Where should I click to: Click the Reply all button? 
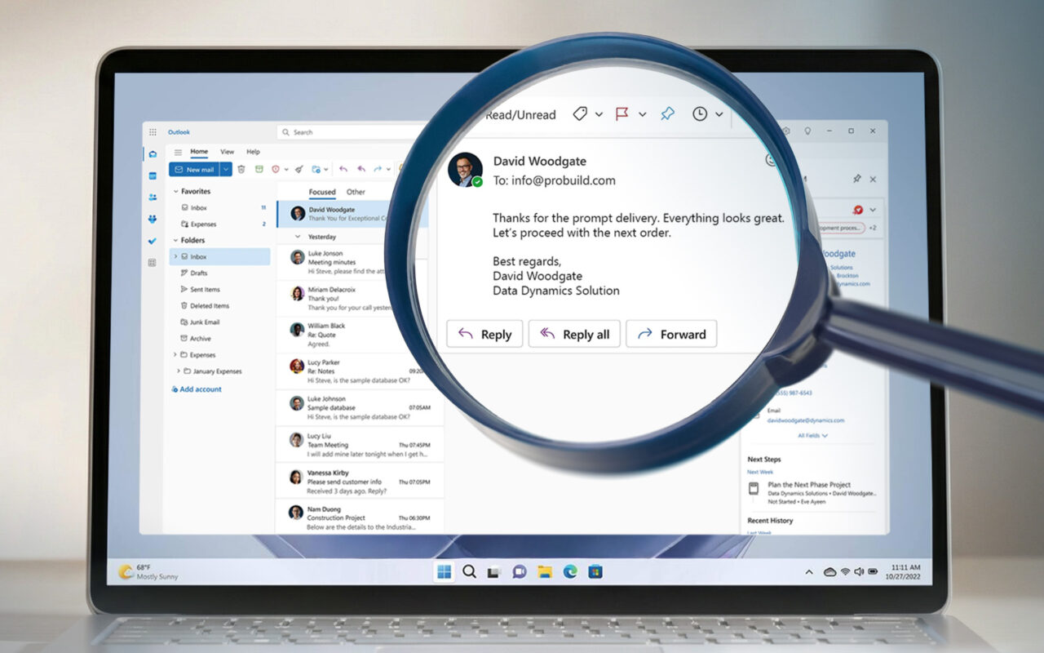coord(574,334)
